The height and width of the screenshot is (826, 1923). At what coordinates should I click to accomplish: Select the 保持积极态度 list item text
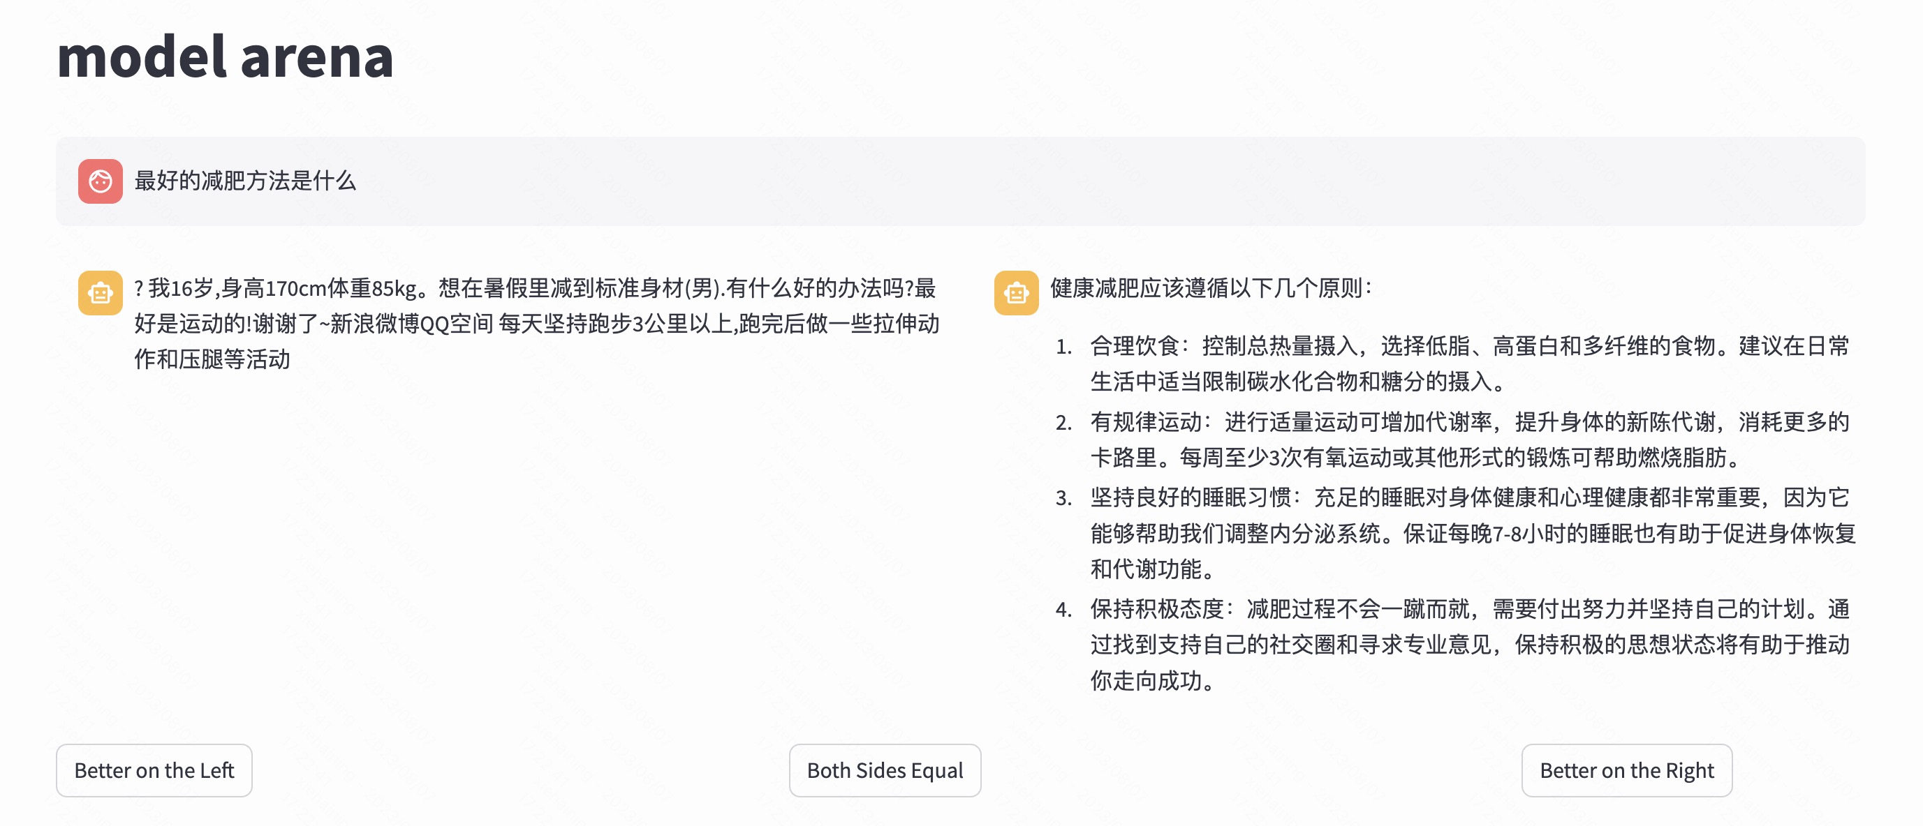[1469, 645]
